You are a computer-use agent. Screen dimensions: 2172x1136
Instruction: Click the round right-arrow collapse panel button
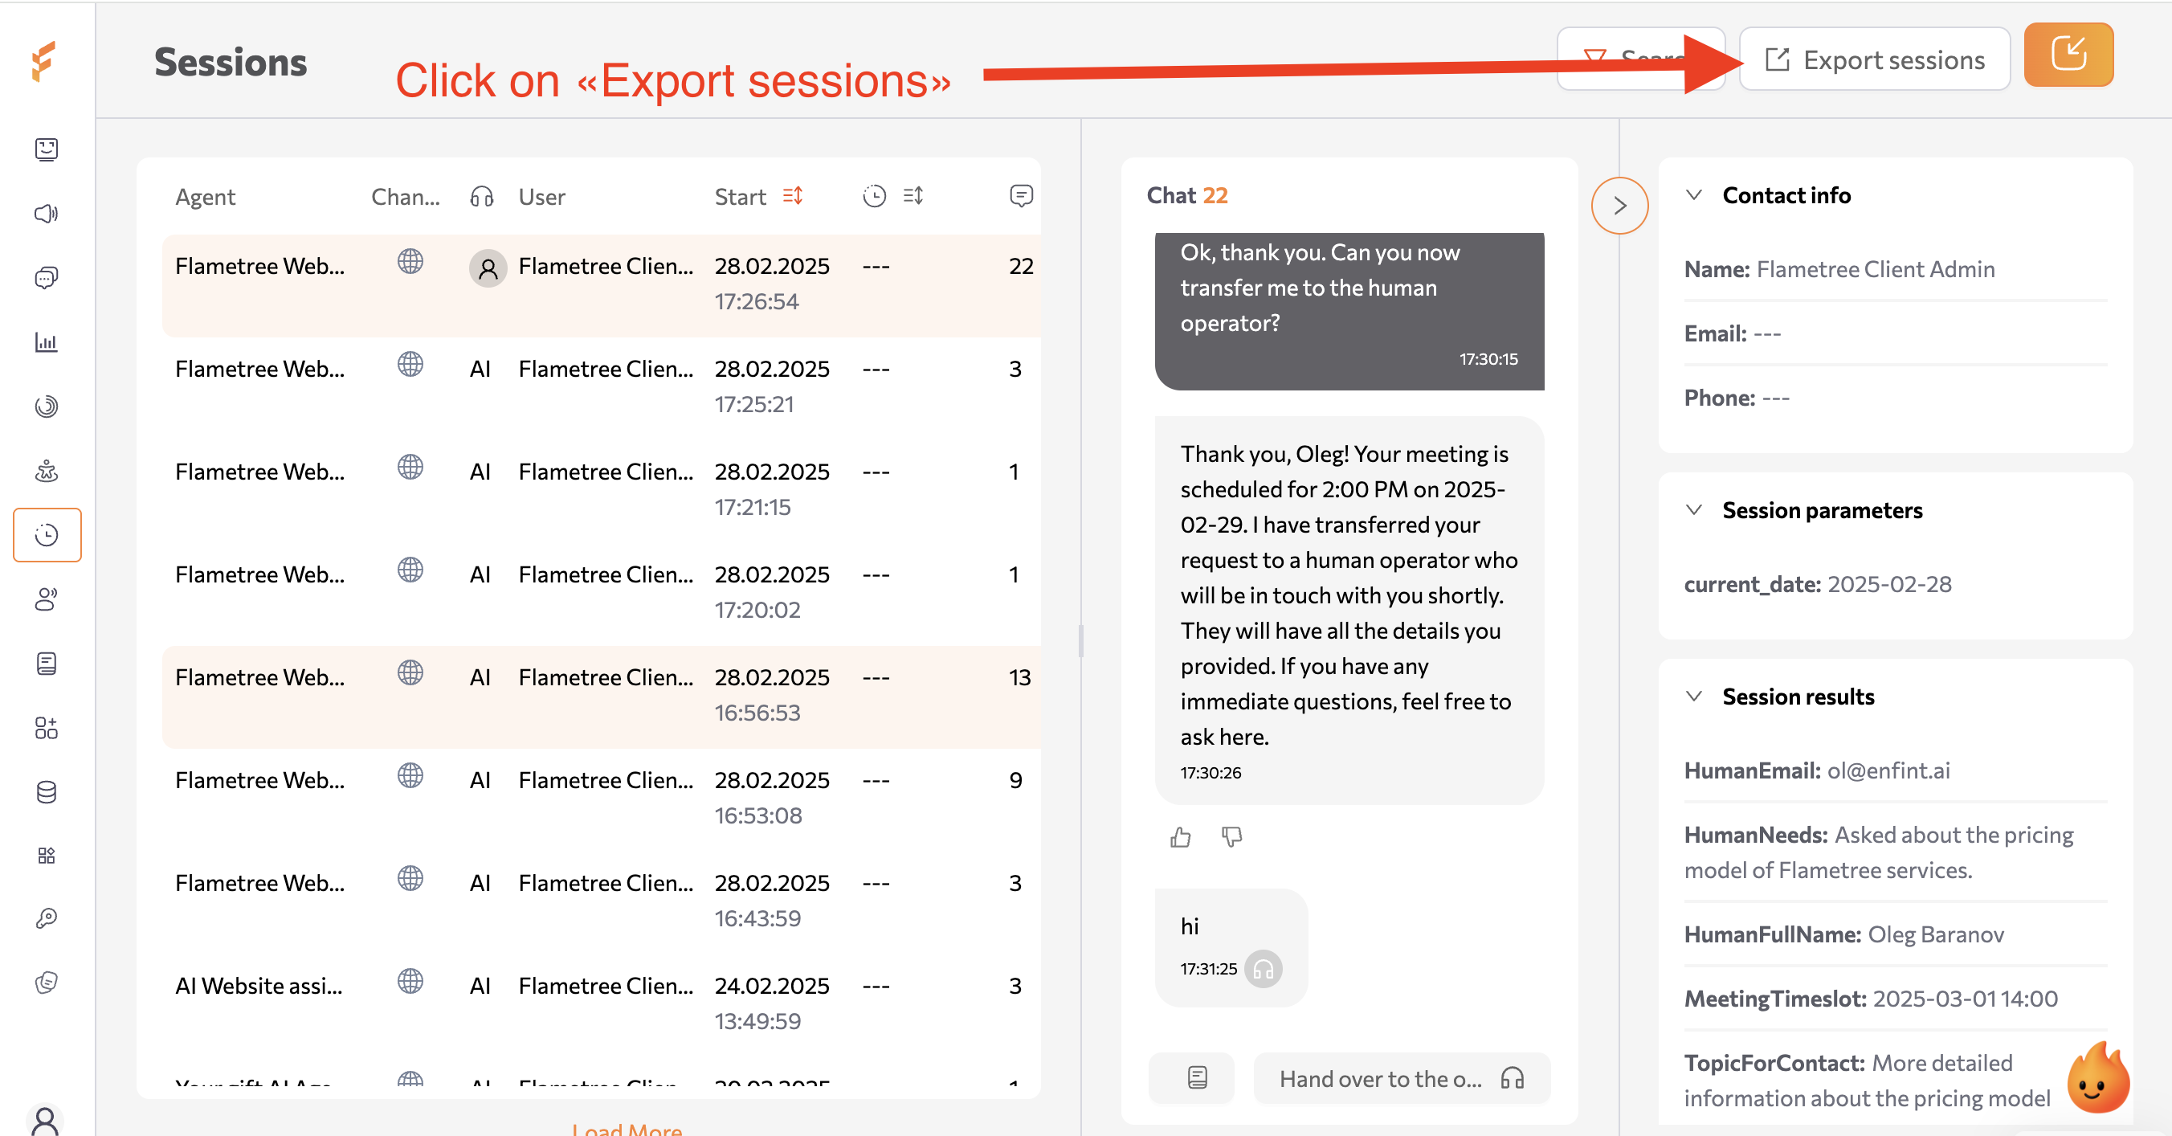[1619, 206]
